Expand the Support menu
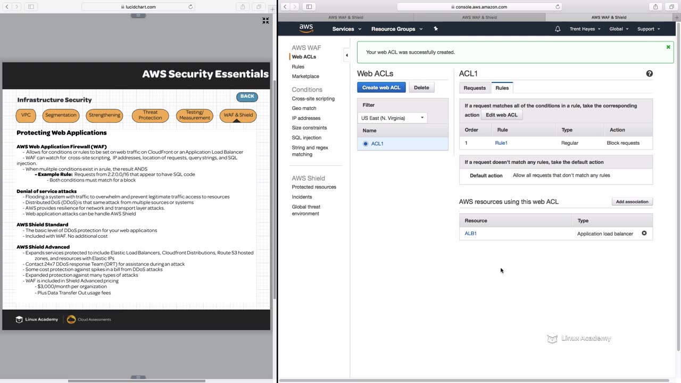Image resolution: width=681 pixels, height=383 pixels. 649,29
